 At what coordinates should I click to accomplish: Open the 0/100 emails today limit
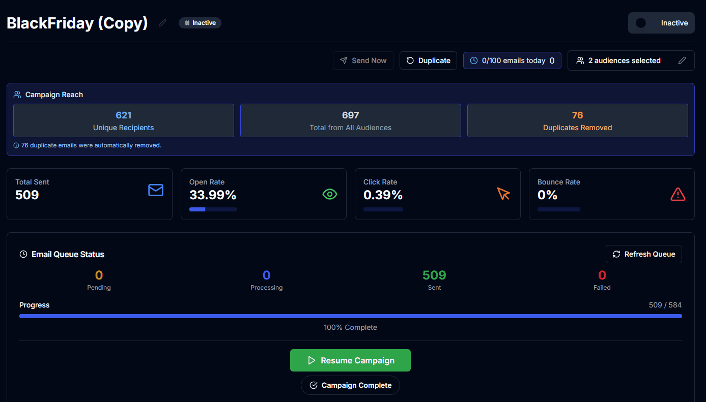(512, 60)
